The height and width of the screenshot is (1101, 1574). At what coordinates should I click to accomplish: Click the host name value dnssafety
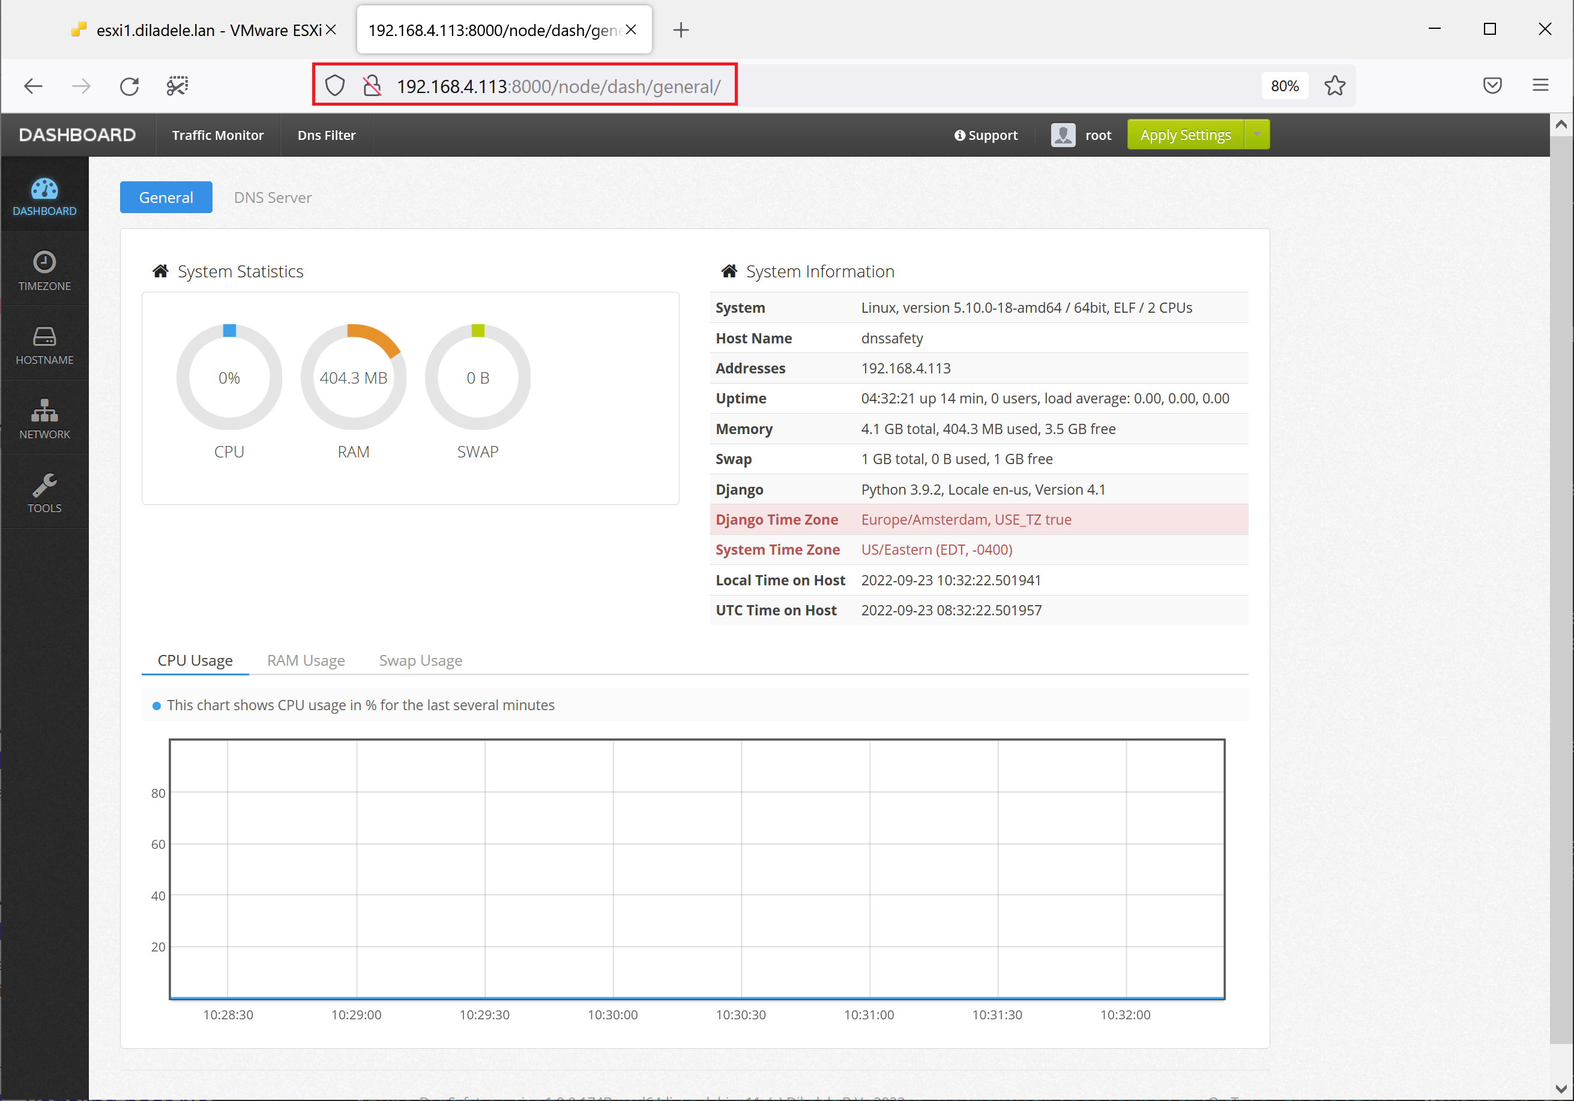tap(892, 338)
